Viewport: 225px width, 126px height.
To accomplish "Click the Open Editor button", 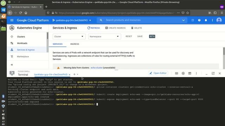I will (158, 73).
